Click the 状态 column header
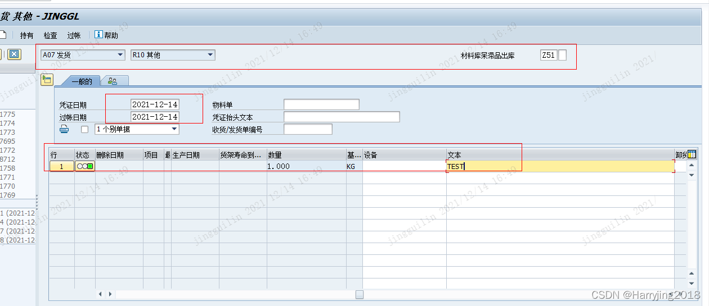The height and width of the screenshot is (306, 709). click(x=84, y=155)
